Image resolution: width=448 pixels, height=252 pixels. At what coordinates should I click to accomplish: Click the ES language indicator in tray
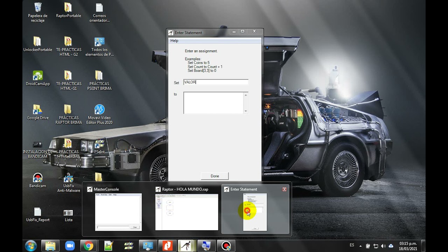tap(352, 245)
